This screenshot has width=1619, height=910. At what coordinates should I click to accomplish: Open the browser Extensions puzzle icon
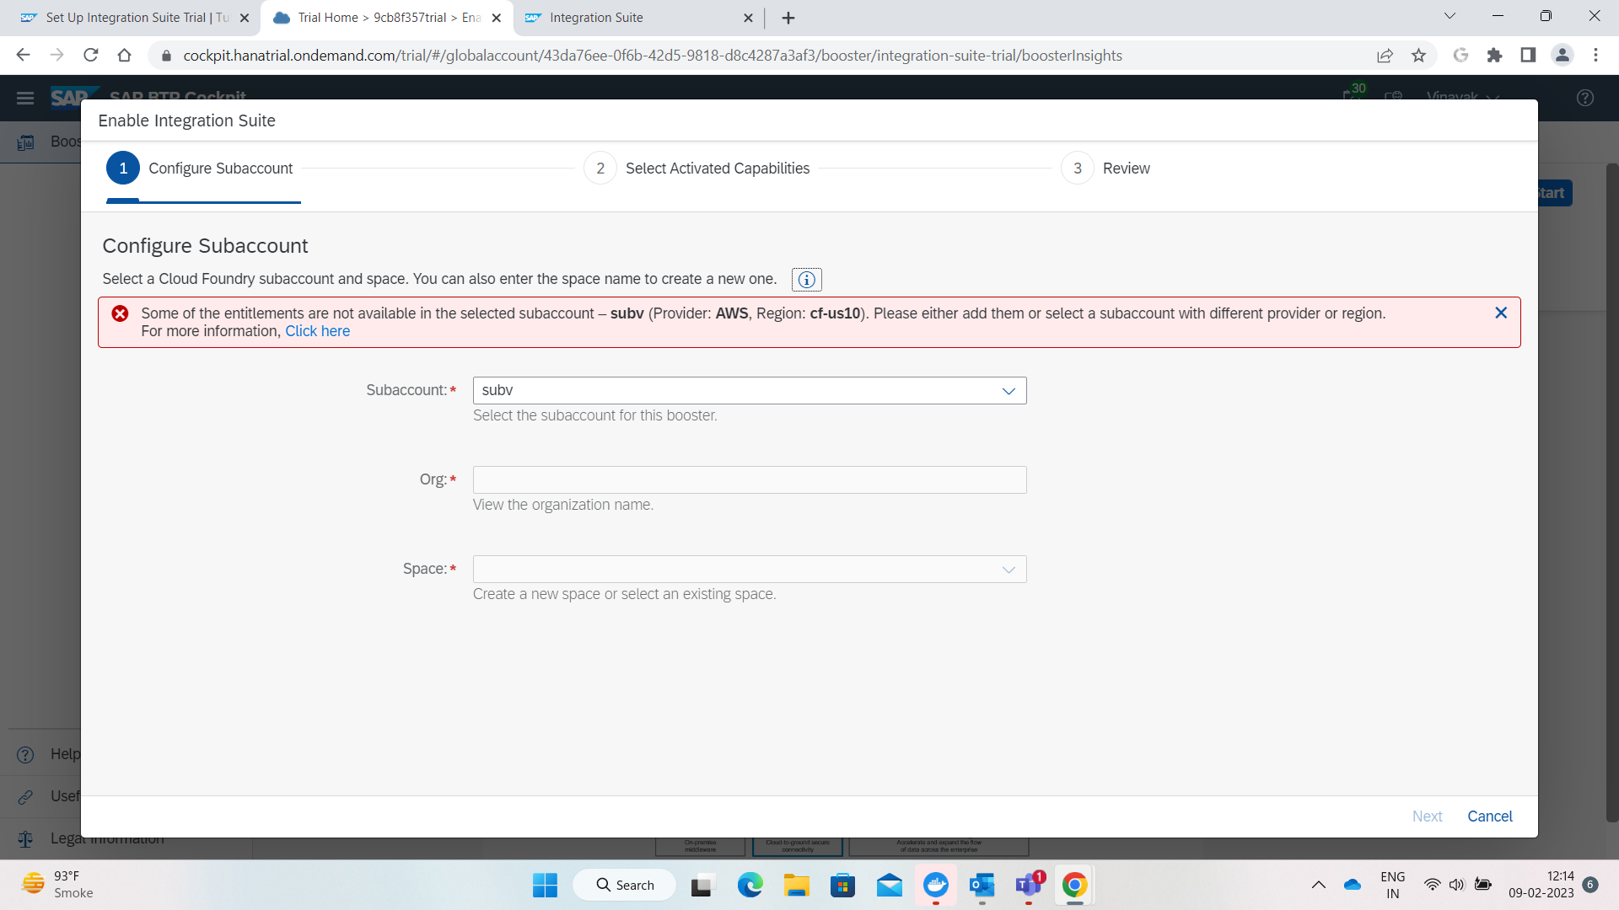(1494, 56)
